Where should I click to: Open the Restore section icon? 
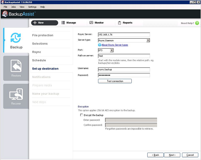point(16,66)
